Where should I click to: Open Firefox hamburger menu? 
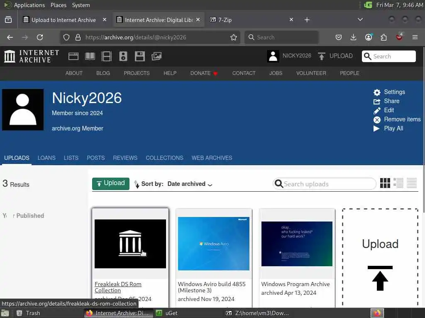[x=415, y=37]
